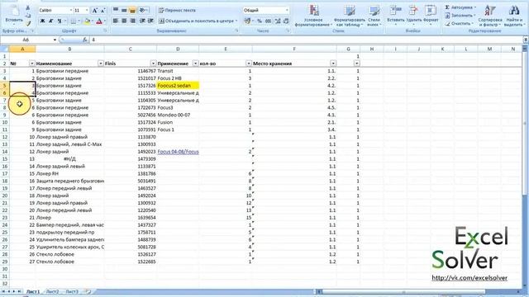Screen dimensions: 529x297
Task: Open the Name Box dropdown arrow
Action: coord(55,40)
